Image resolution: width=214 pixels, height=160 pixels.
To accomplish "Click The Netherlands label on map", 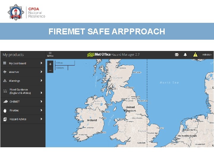I will (187, 136).
